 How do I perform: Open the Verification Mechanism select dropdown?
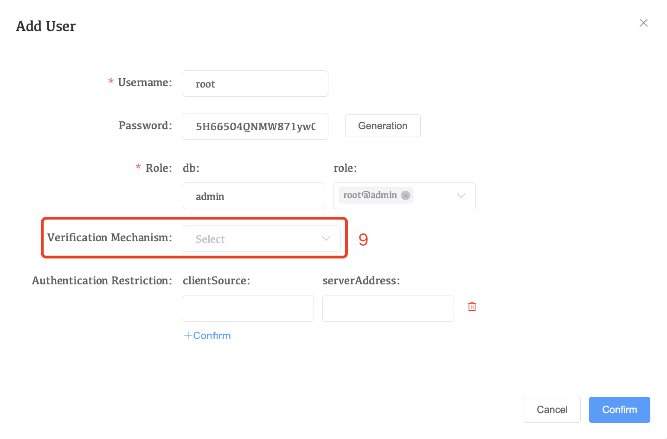coord(262,239)
